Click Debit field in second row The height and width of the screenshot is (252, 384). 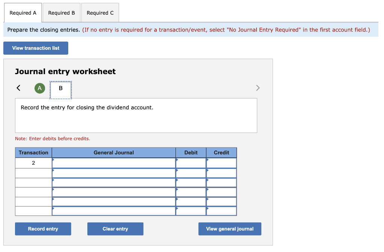pyautogui.click(x=191, y=173)
